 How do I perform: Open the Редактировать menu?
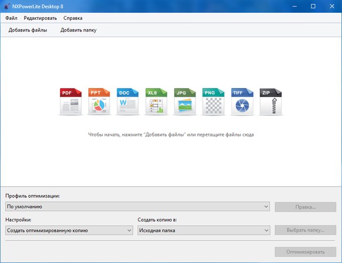pyautogui.click(x=40, y=18)
